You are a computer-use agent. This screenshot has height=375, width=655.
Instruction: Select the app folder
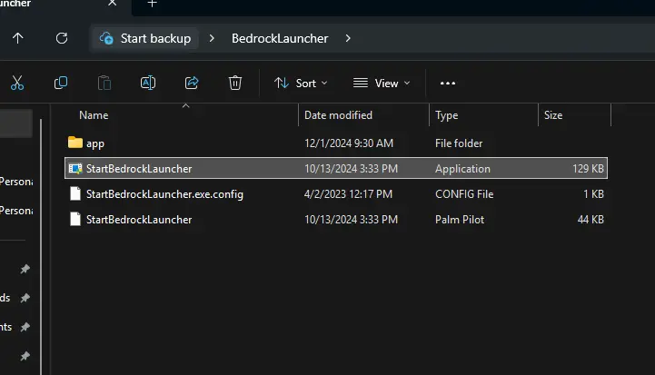(336, 143)
